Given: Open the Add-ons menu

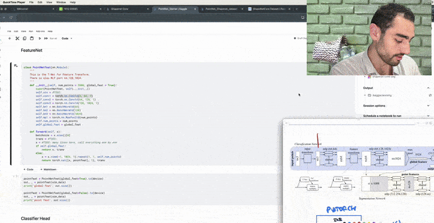Looking at the screenshot, I should point(40,31).
